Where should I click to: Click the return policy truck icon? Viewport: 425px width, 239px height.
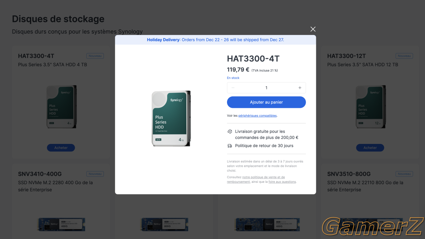[229, 146]
